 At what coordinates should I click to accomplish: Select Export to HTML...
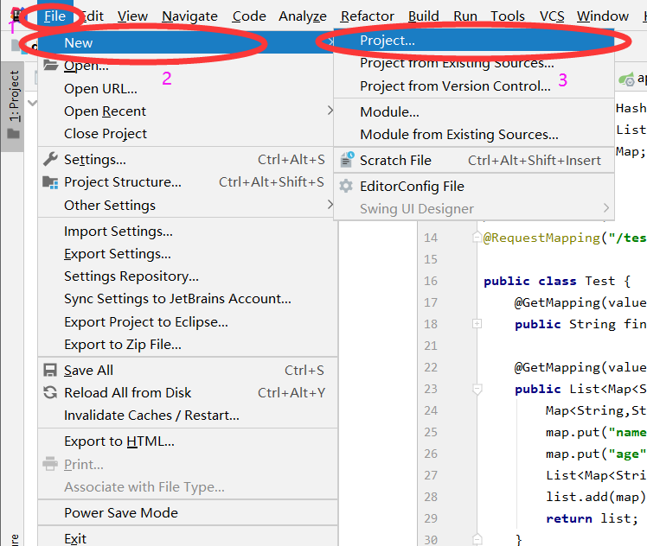(x=188, y=441)
